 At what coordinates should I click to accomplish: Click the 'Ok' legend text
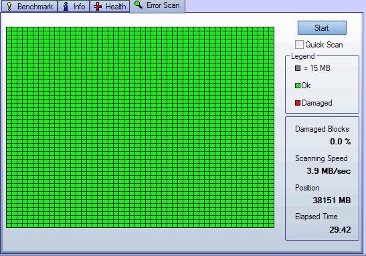click(306, 86)
